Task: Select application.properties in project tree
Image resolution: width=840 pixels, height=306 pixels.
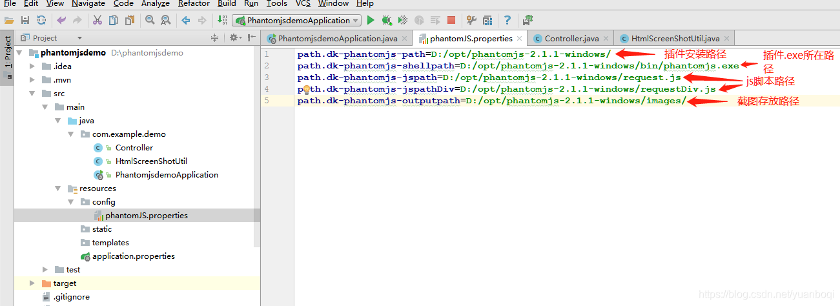Action: [133, 256]
